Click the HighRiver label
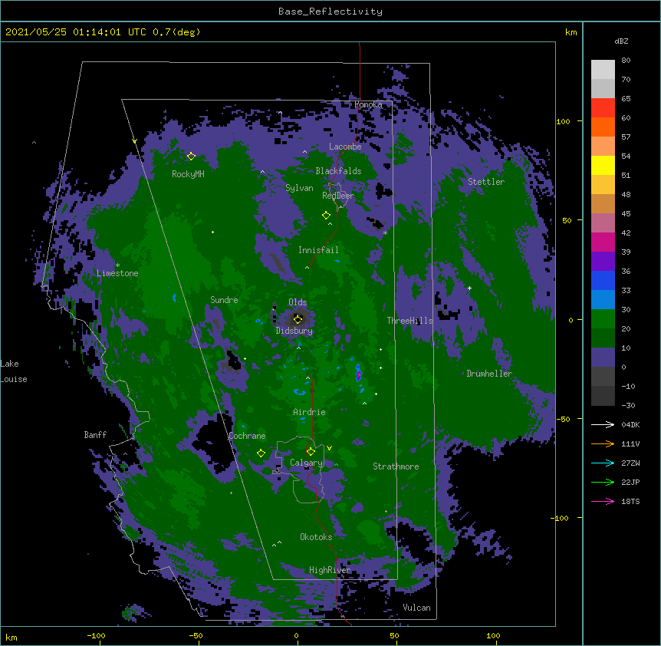The image size is (661, 646). coord(330,570)
